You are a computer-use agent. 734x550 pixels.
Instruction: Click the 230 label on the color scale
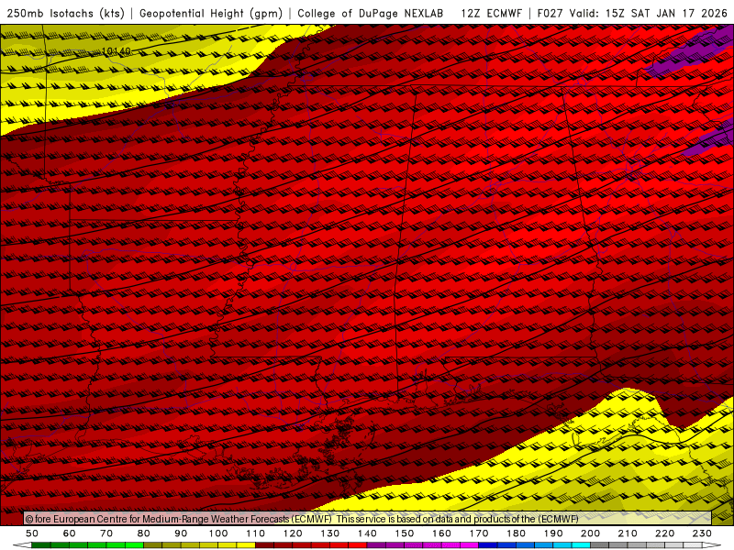coord(702,533)
